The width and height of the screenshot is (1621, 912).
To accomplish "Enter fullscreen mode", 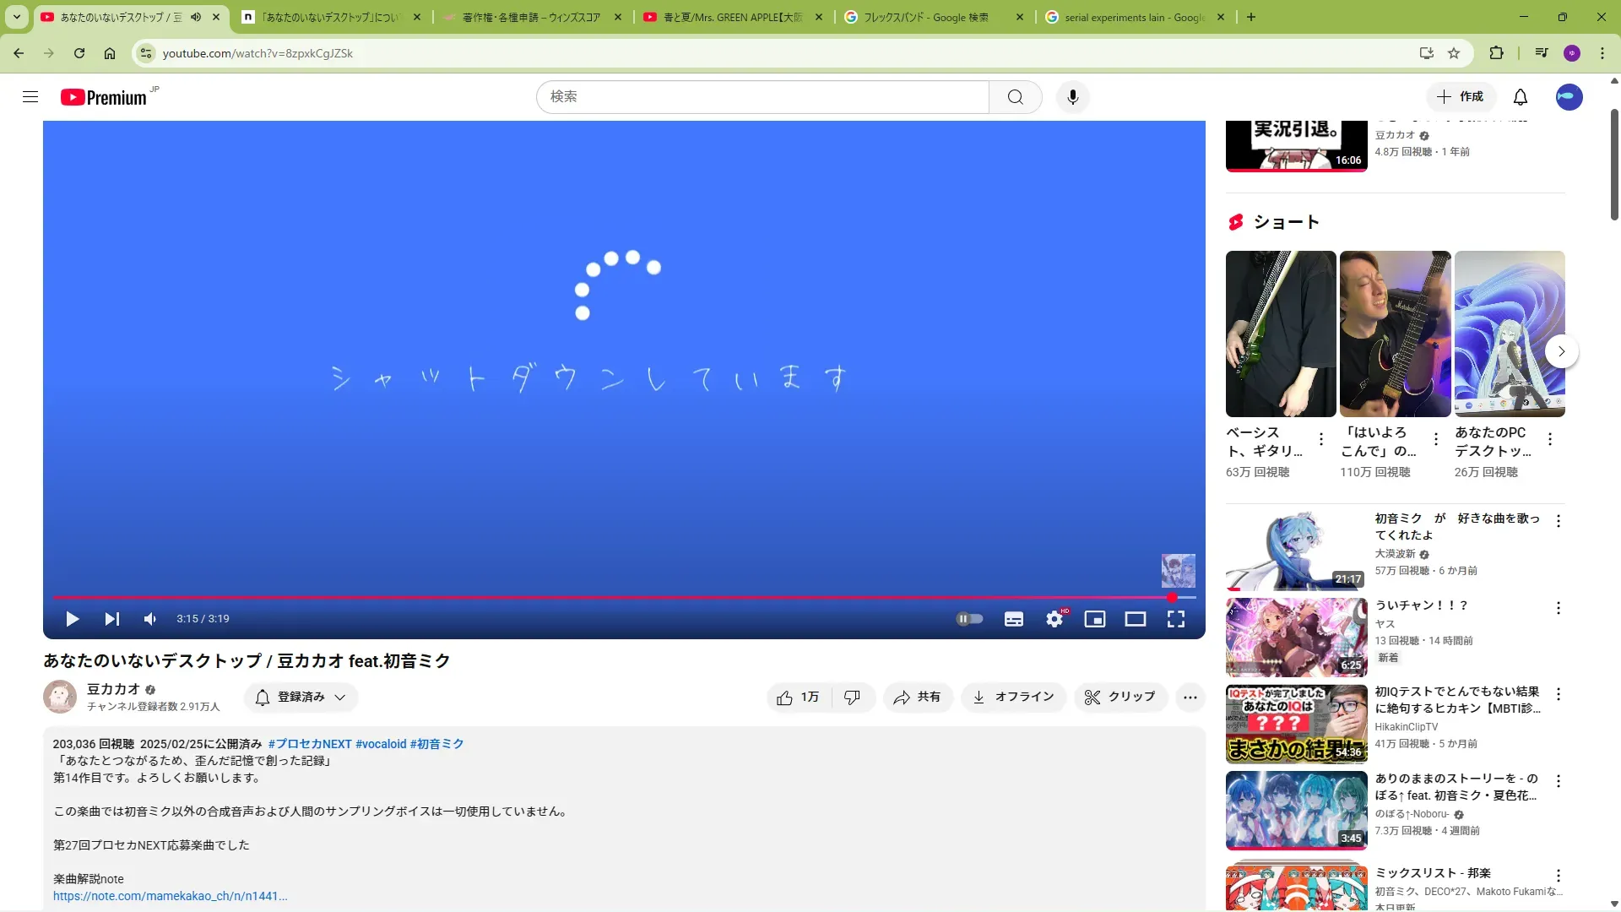I will coord(1176,619).
